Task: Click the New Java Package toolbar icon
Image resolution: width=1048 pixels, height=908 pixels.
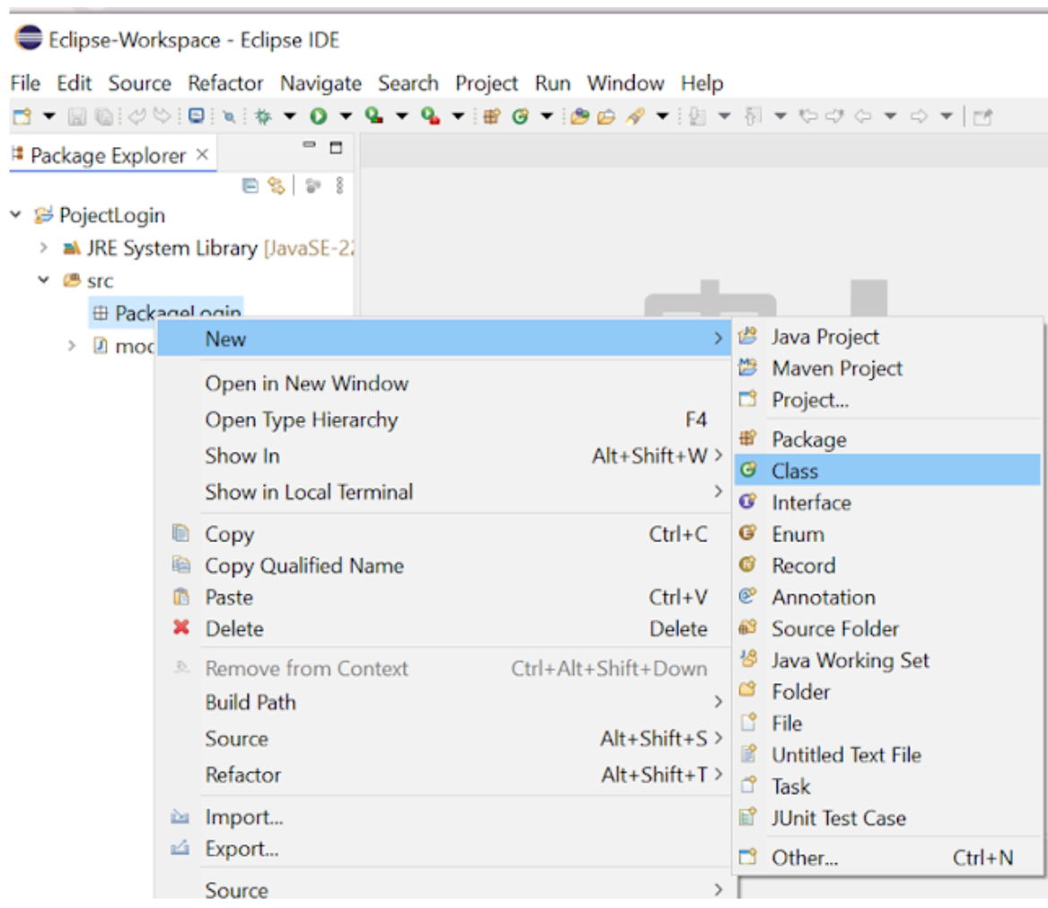Action: click(492, 117)
